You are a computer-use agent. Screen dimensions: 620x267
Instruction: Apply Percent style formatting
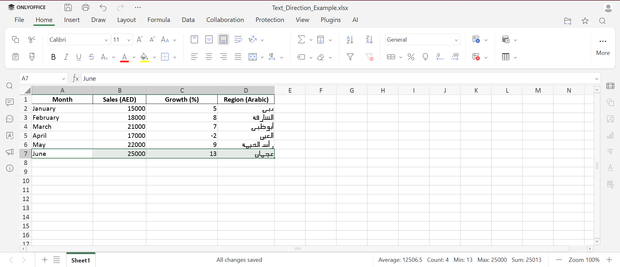tap(411, 57)
